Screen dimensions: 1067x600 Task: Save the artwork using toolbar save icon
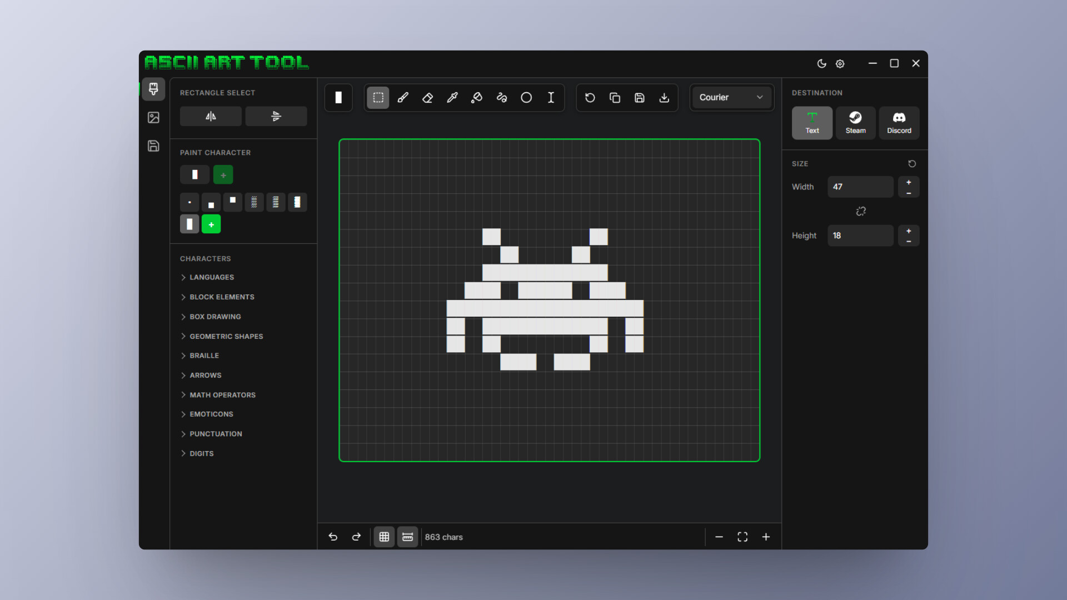tap(640, 98)
